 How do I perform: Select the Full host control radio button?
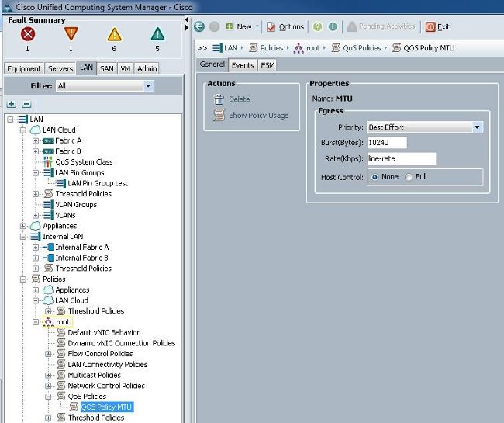click(x=409, y=177)
